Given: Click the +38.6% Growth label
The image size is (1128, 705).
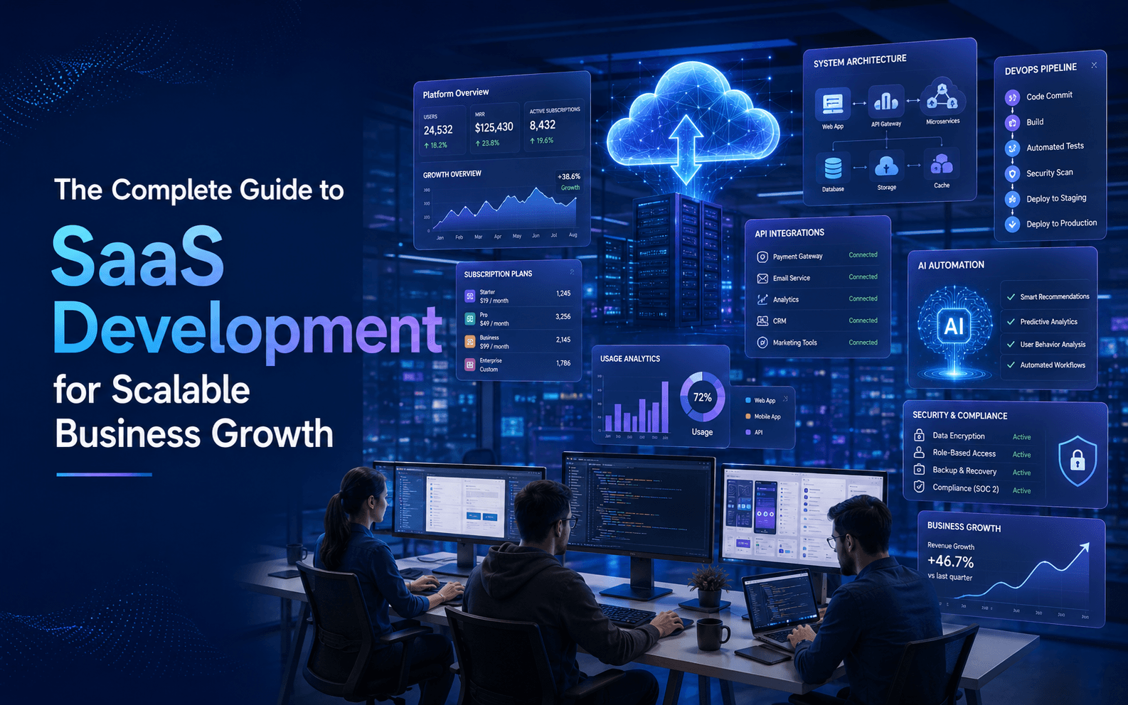Looking at the screenshot, I should tap(569, 181).
